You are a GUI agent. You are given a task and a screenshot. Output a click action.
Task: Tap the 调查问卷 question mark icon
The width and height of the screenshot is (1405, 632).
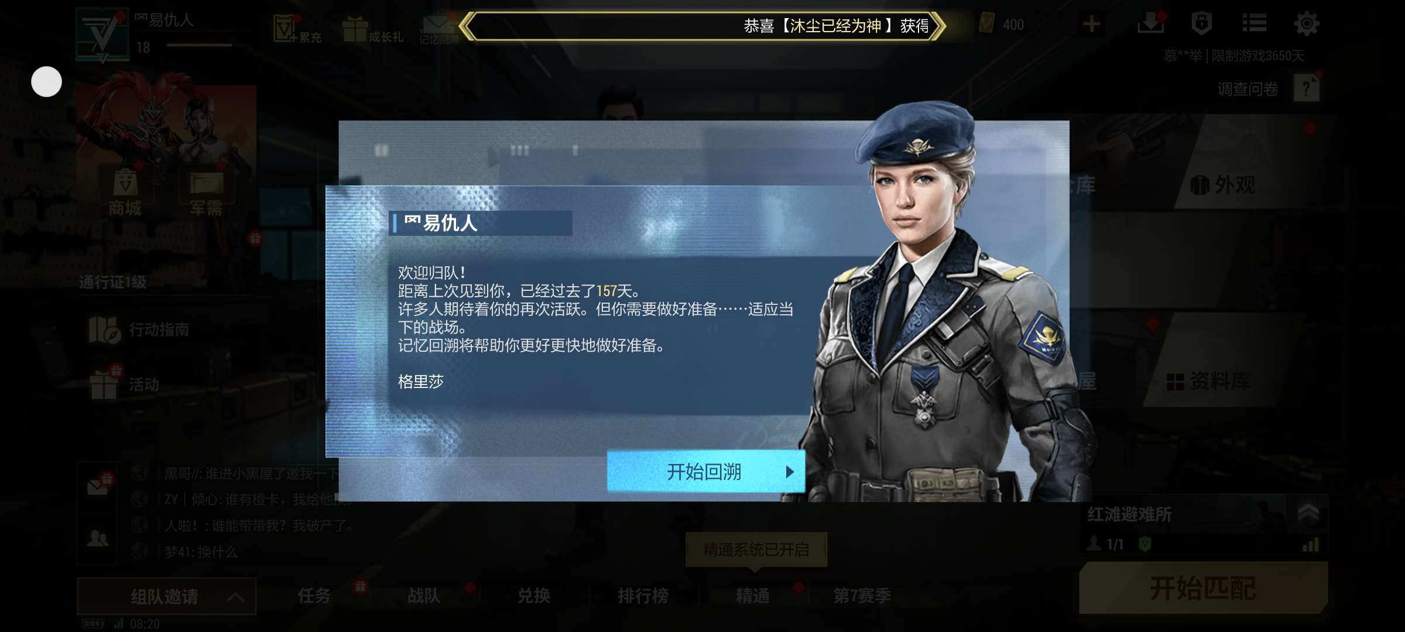click(x=1307, y=89)
